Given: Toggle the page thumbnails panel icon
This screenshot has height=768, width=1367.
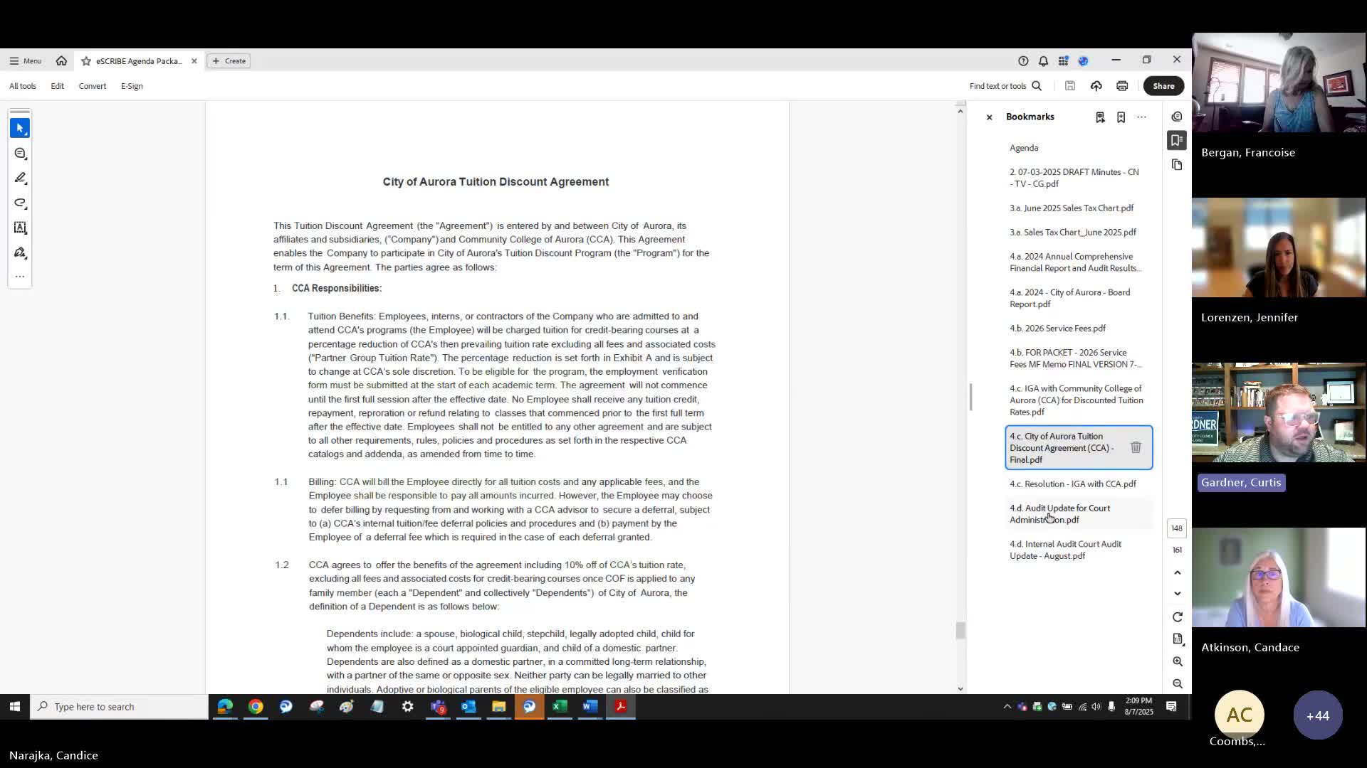Looking at the screenshot, I should (x=1177, y=165).
